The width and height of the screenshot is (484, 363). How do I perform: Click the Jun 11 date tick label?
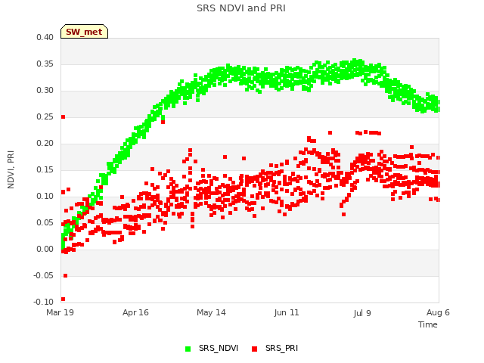[x=287, y=312]
